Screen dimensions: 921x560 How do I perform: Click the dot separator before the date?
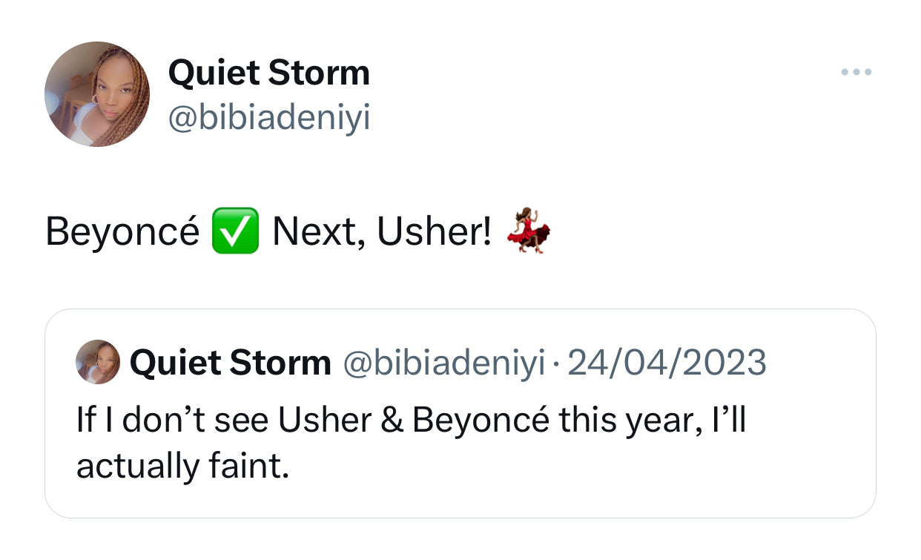click(x=554, y=364)
